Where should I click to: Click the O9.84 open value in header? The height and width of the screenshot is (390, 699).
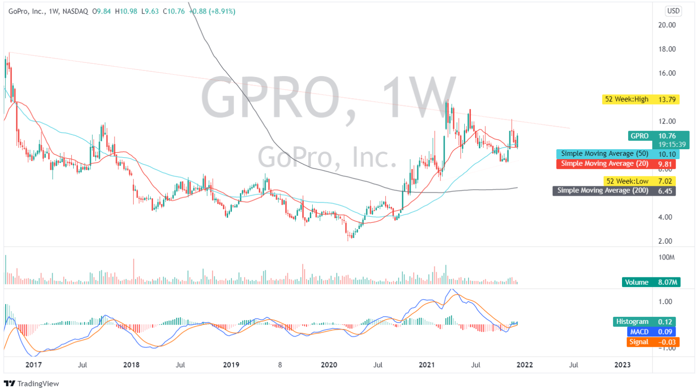click(x=101, y=11)
